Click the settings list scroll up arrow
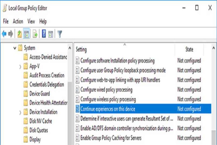This screenshot has height=145, width=217. point(214,48)
